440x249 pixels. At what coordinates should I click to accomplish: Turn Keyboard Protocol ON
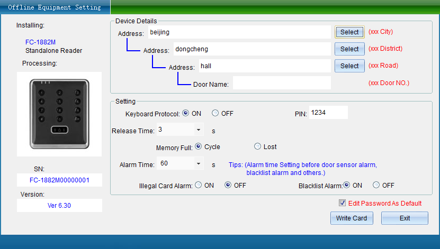point(186,113)
